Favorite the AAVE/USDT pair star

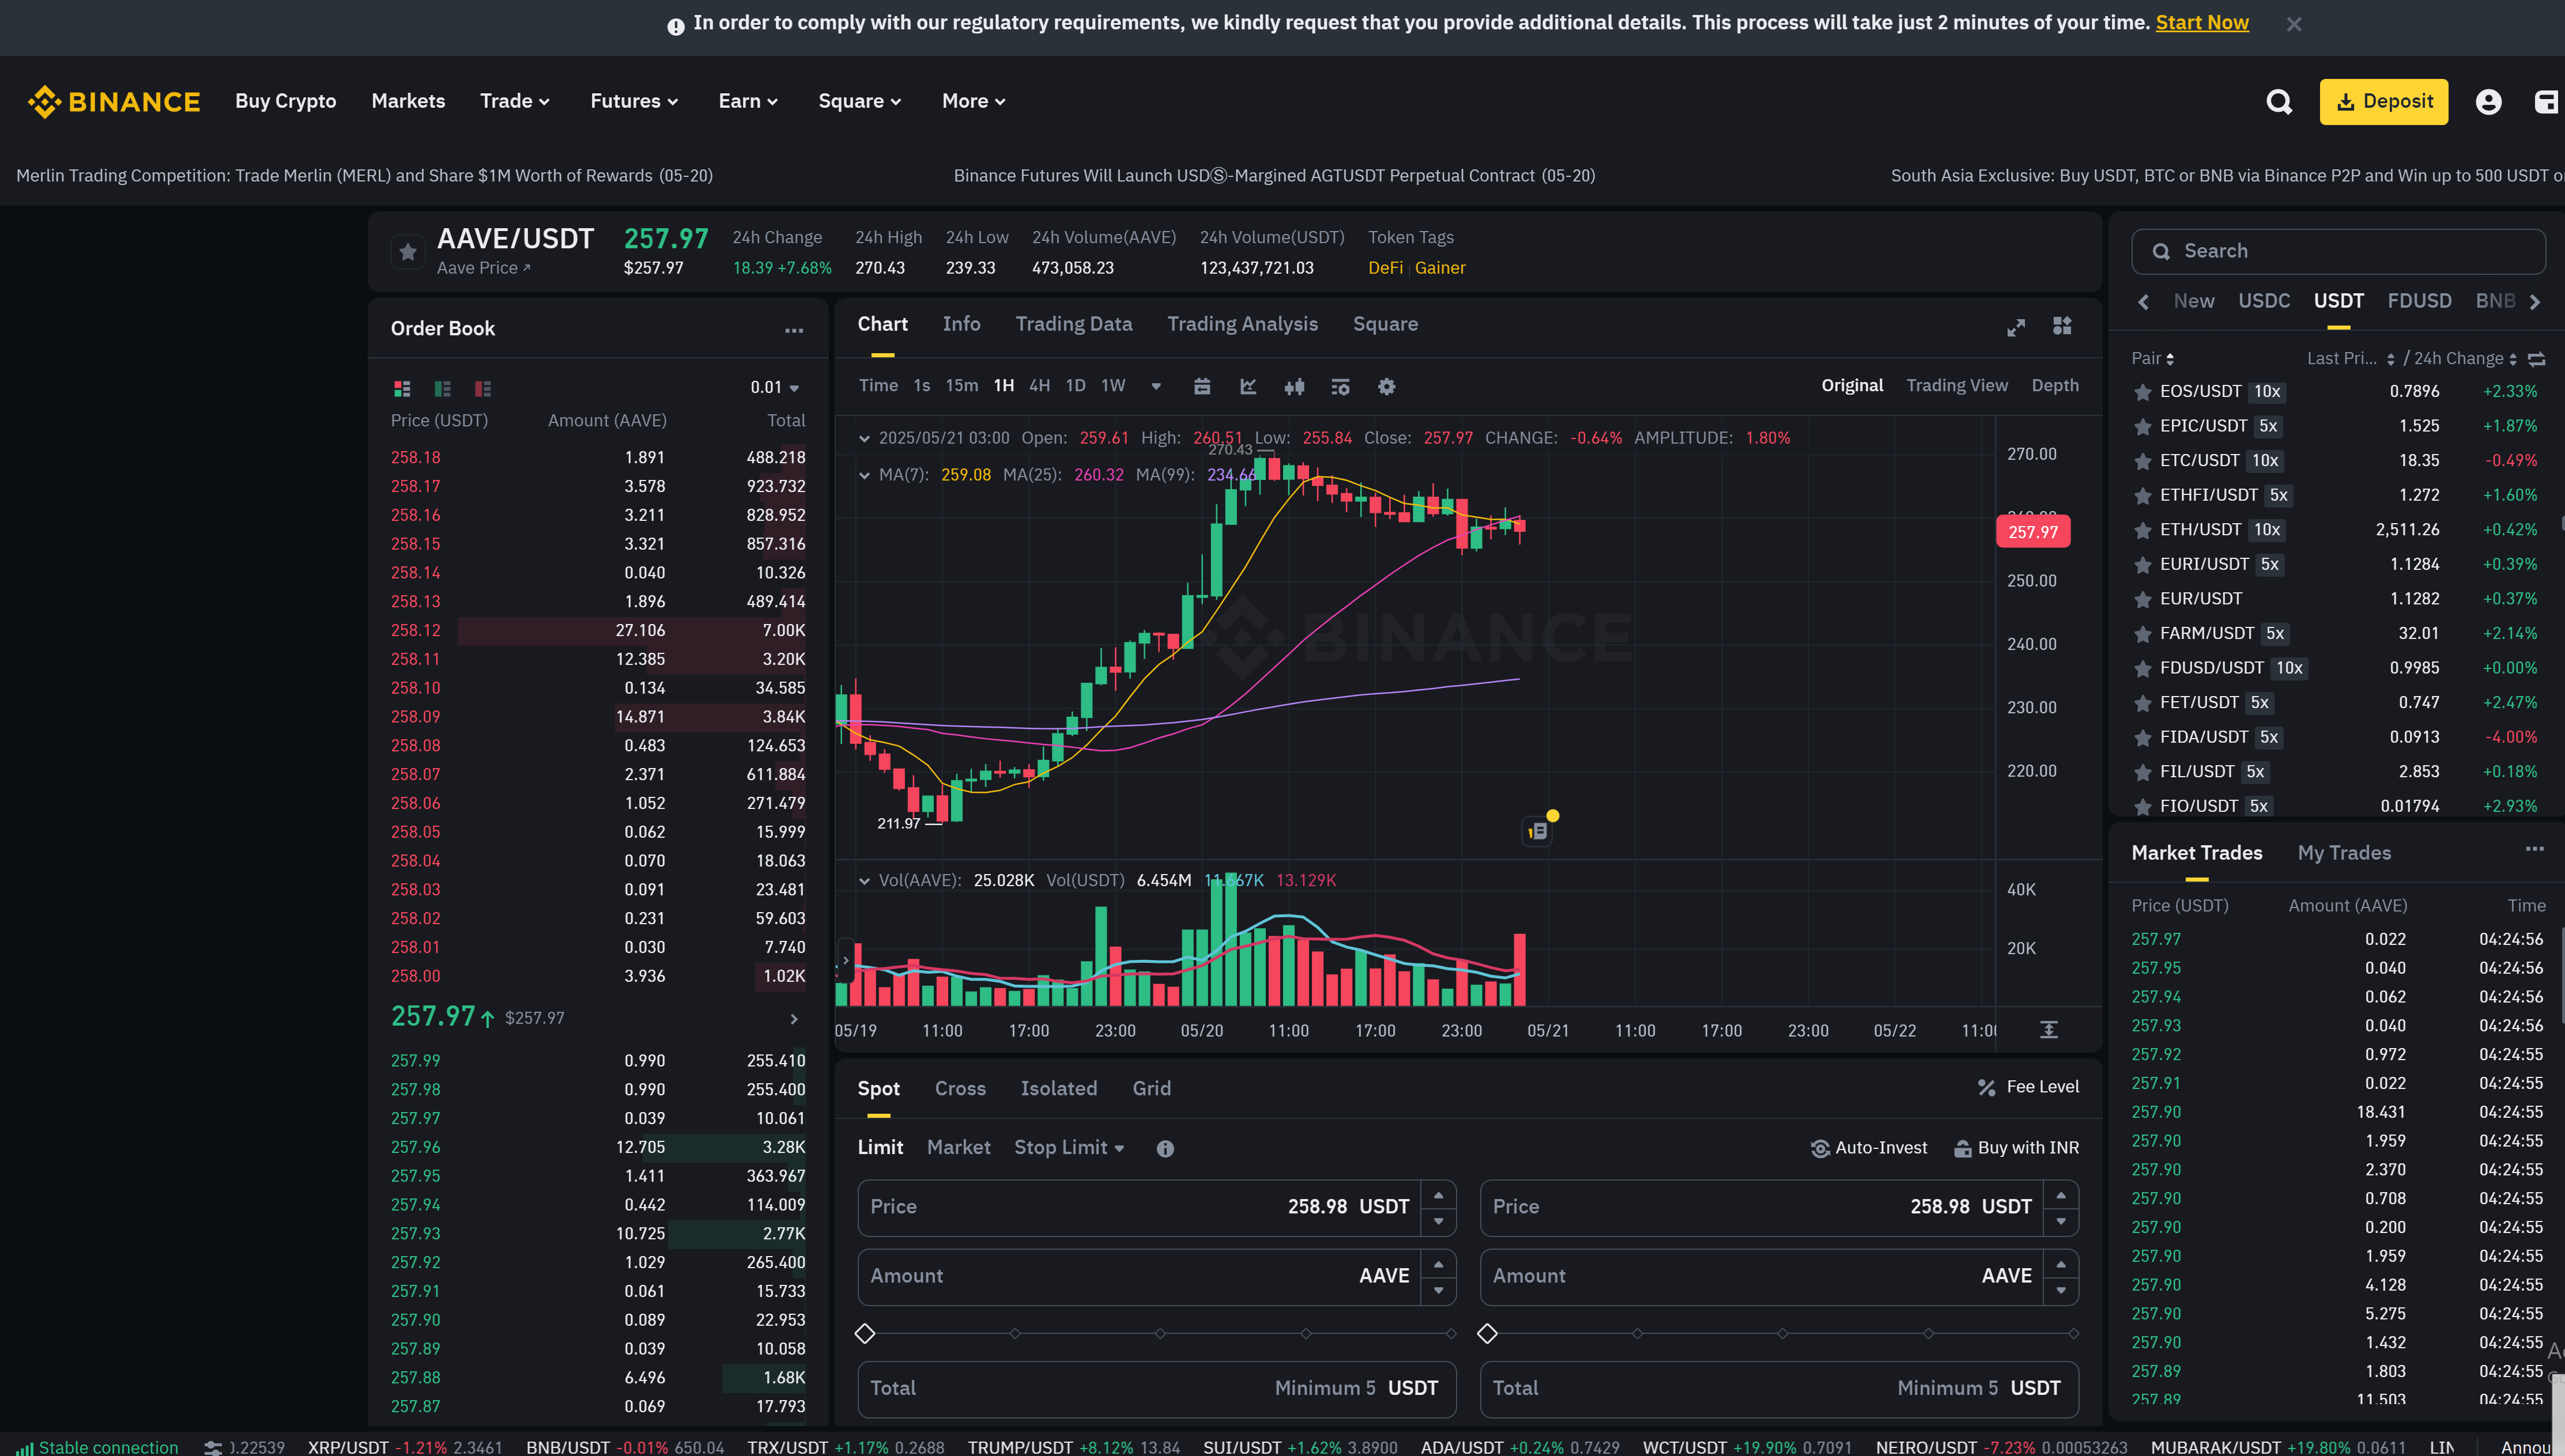click(x=408, y=252)
